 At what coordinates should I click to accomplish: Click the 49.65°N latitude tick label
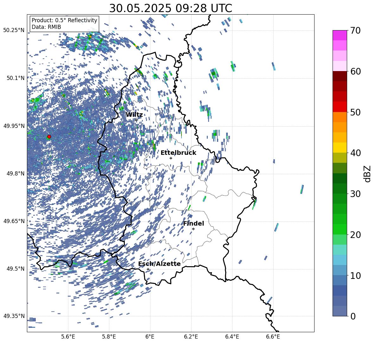point(14,221)
